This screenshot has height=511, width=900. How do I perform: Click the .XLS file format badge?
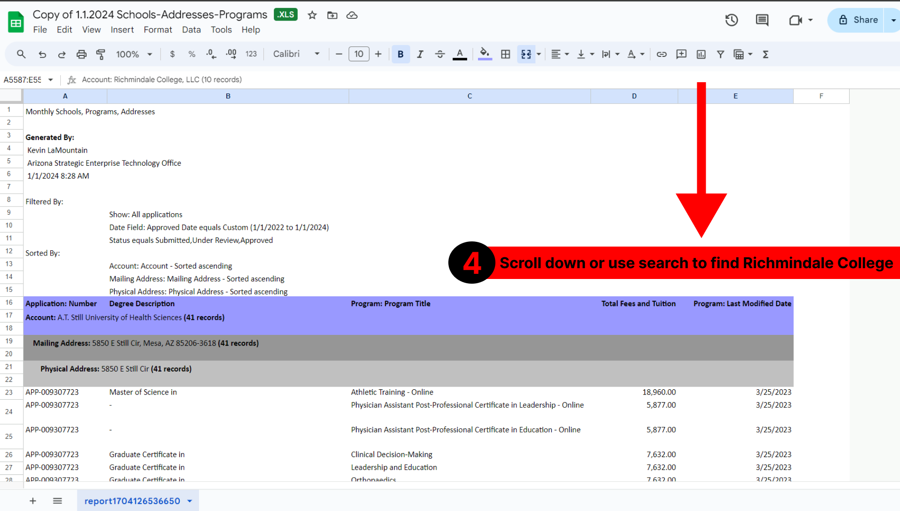click(x=286, y=15)
